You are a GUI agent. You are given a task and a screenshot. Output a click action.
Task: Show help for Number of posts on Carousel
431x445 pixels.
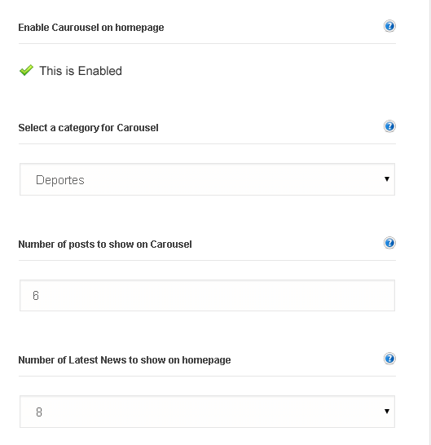click(389, 243)
